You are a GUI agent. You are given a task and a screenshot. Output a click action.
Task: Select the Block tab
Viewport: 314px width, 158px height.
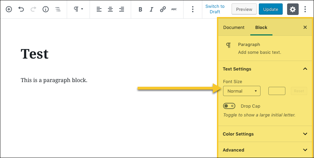coord(261,28)
